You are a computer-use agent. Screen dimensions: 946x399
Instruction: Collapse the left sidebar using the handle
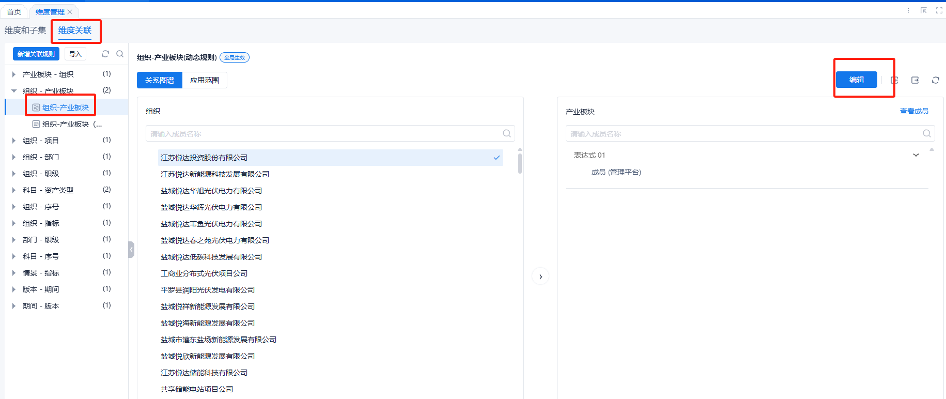click(131, 250)
